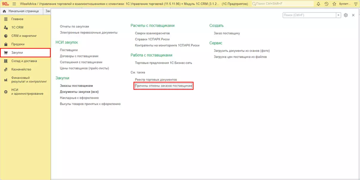Select the Закупки section in sidebar
This screenshot has width=360, height=180.
pos(25,52)
